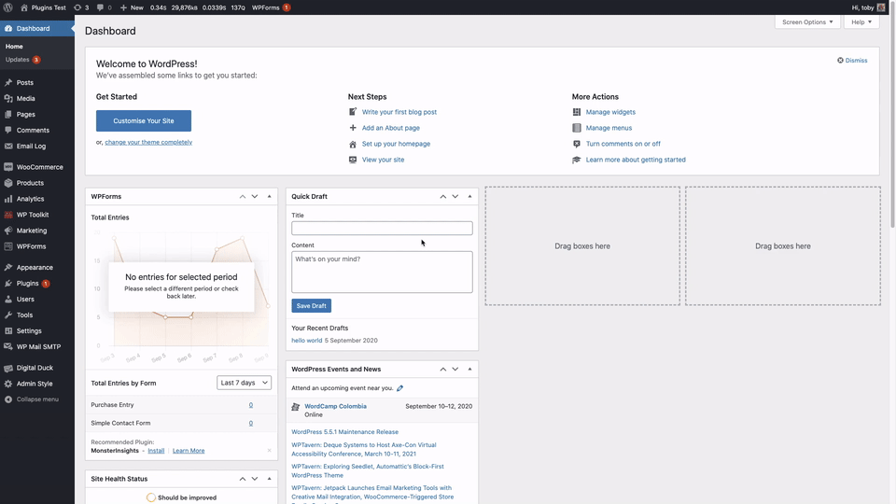Screen dimensions: 896x504
Task: Open WP Mail SMTP in sidebar
Action: coord(37,347)
